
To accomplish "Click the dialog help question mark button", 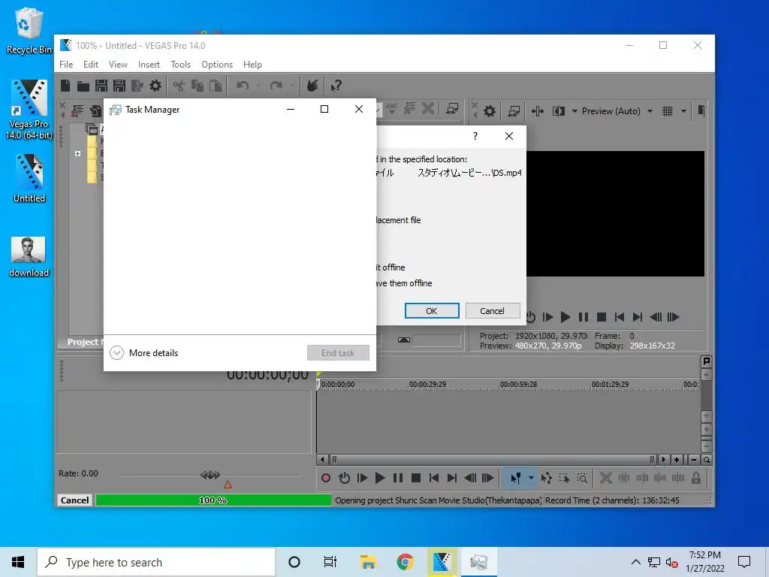I will tap(475, 136).
